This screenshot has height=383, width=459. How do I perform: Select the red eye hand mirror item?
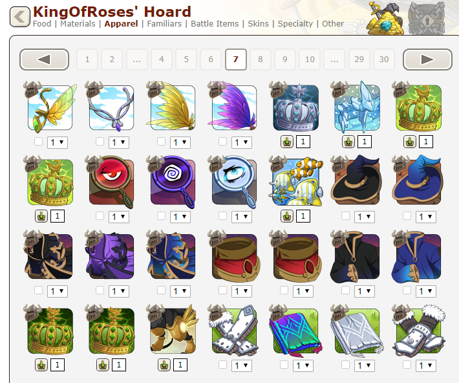tap(112, 182)
